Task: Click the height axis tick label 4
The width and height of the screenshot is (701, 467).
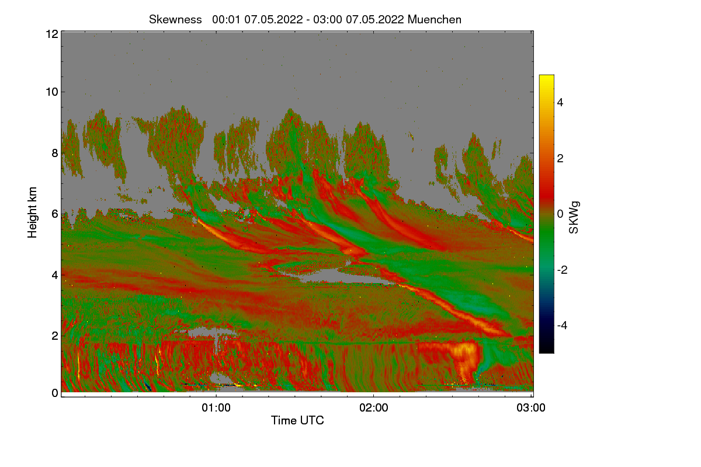Action: click(x=55, y=274)
